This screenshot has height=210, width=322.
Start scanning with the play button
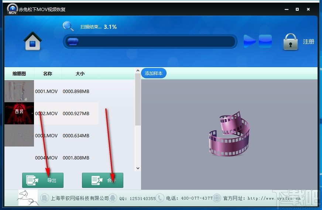tap(250, 41)
